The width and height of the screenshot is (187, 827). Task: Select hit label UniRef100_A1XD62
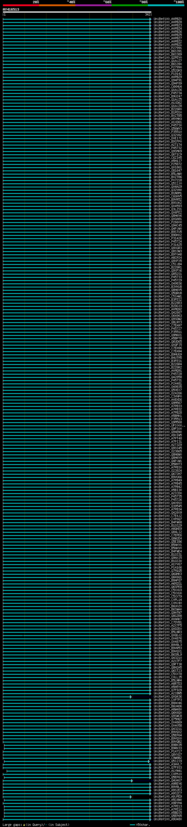(x=168, y=103)
